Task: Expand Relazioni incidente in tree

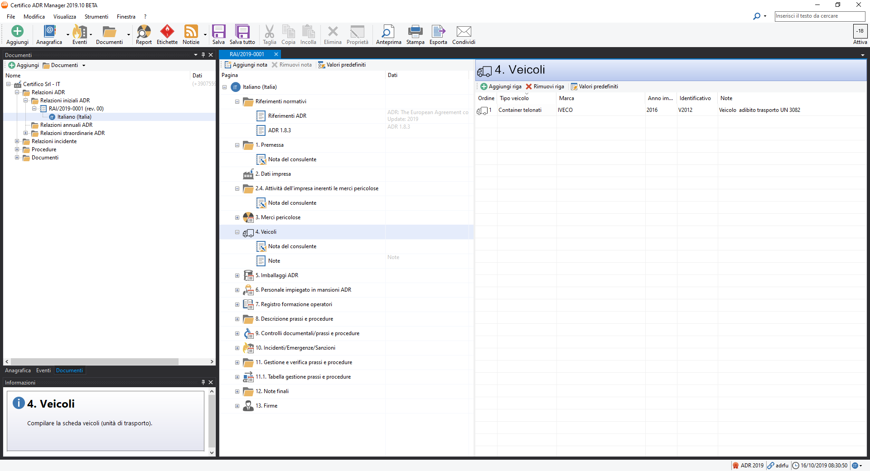Action: pyautogui.click(x=17, y=141)
